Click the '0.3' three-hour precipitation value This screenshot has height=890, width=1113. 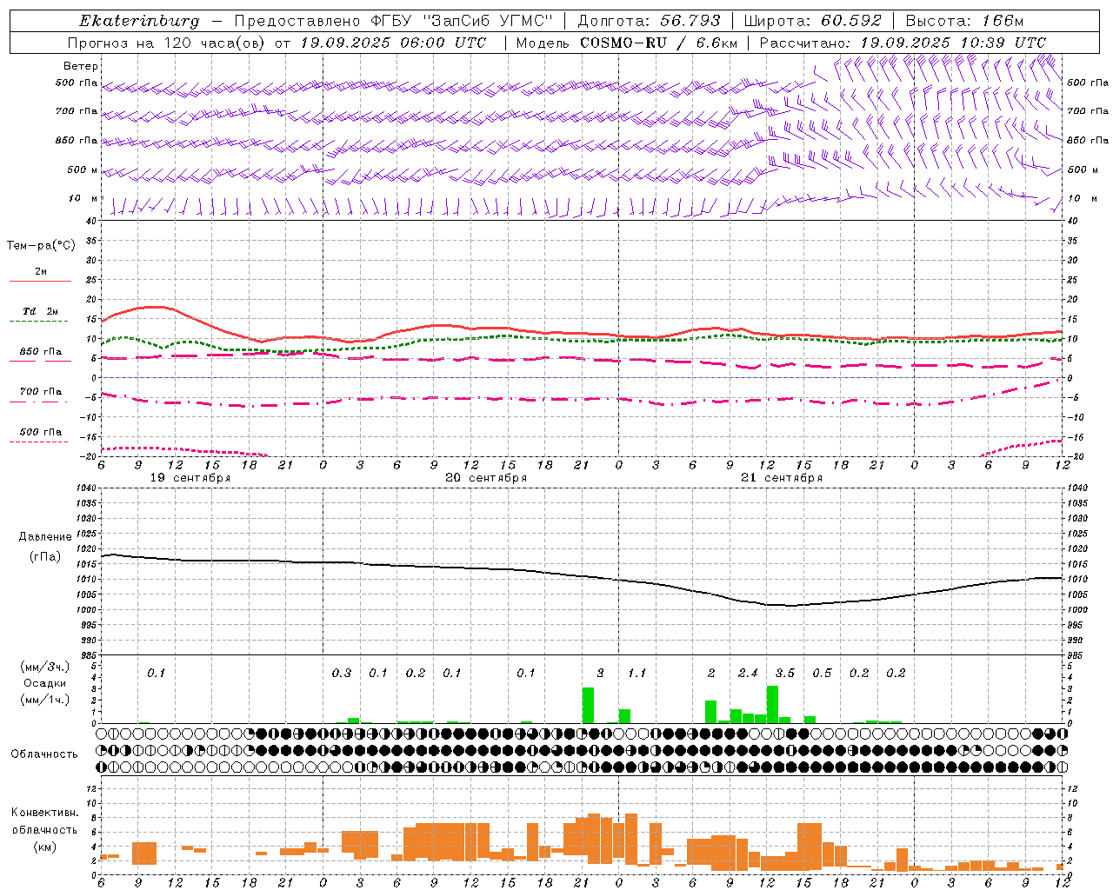click(x=342, y=674)
